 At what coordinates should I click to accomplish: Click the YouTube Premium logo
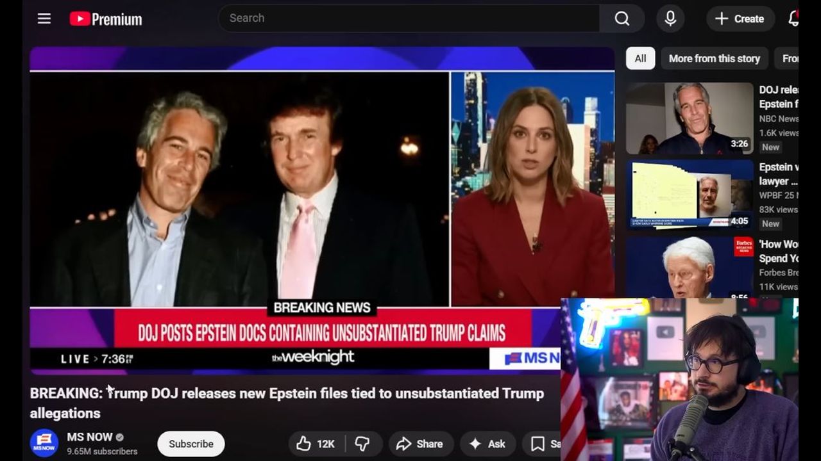(x=106, y=19)
